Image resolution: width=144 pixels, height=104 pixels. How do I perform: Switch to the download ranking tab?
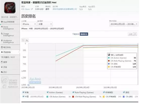coord(76,34)
